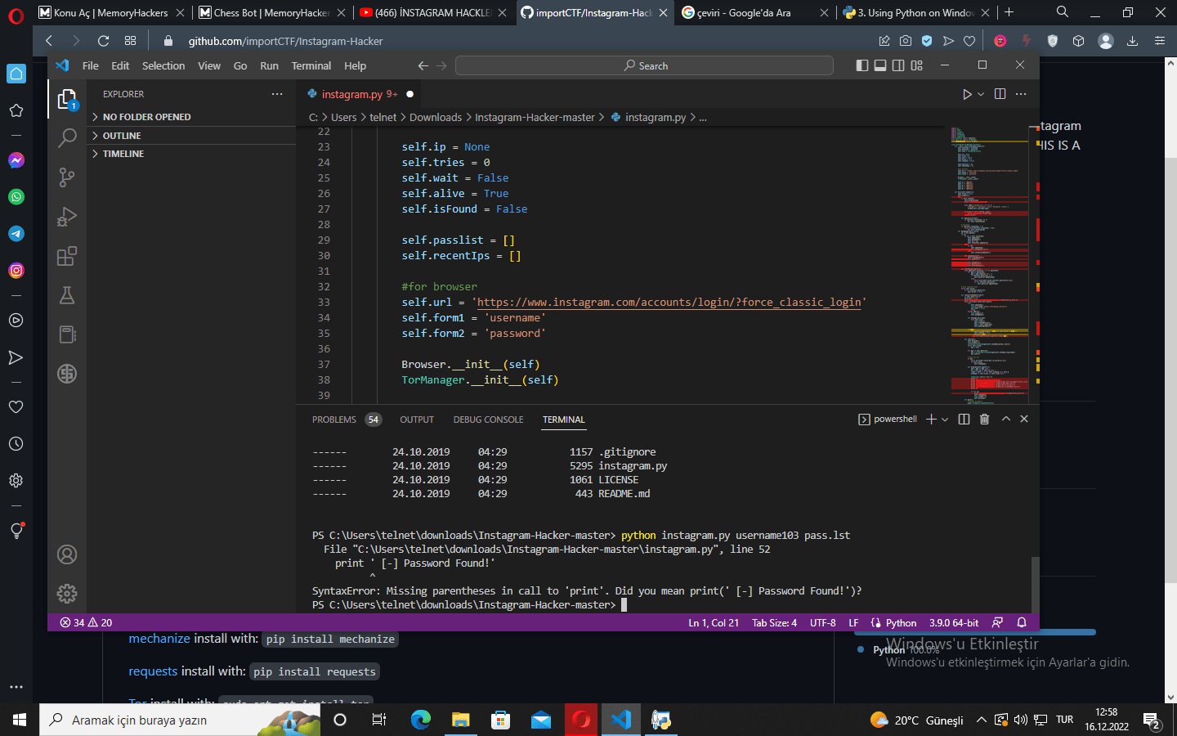Create a new terminal with the plus icon

point(931,419)
